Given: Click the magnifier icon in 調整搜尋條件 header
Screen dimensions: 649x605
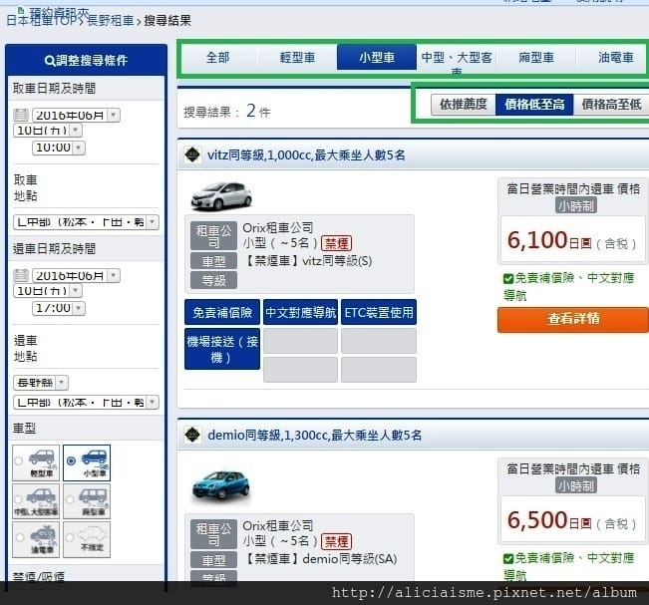Looking at the screenshot, I should pos(50,61).
